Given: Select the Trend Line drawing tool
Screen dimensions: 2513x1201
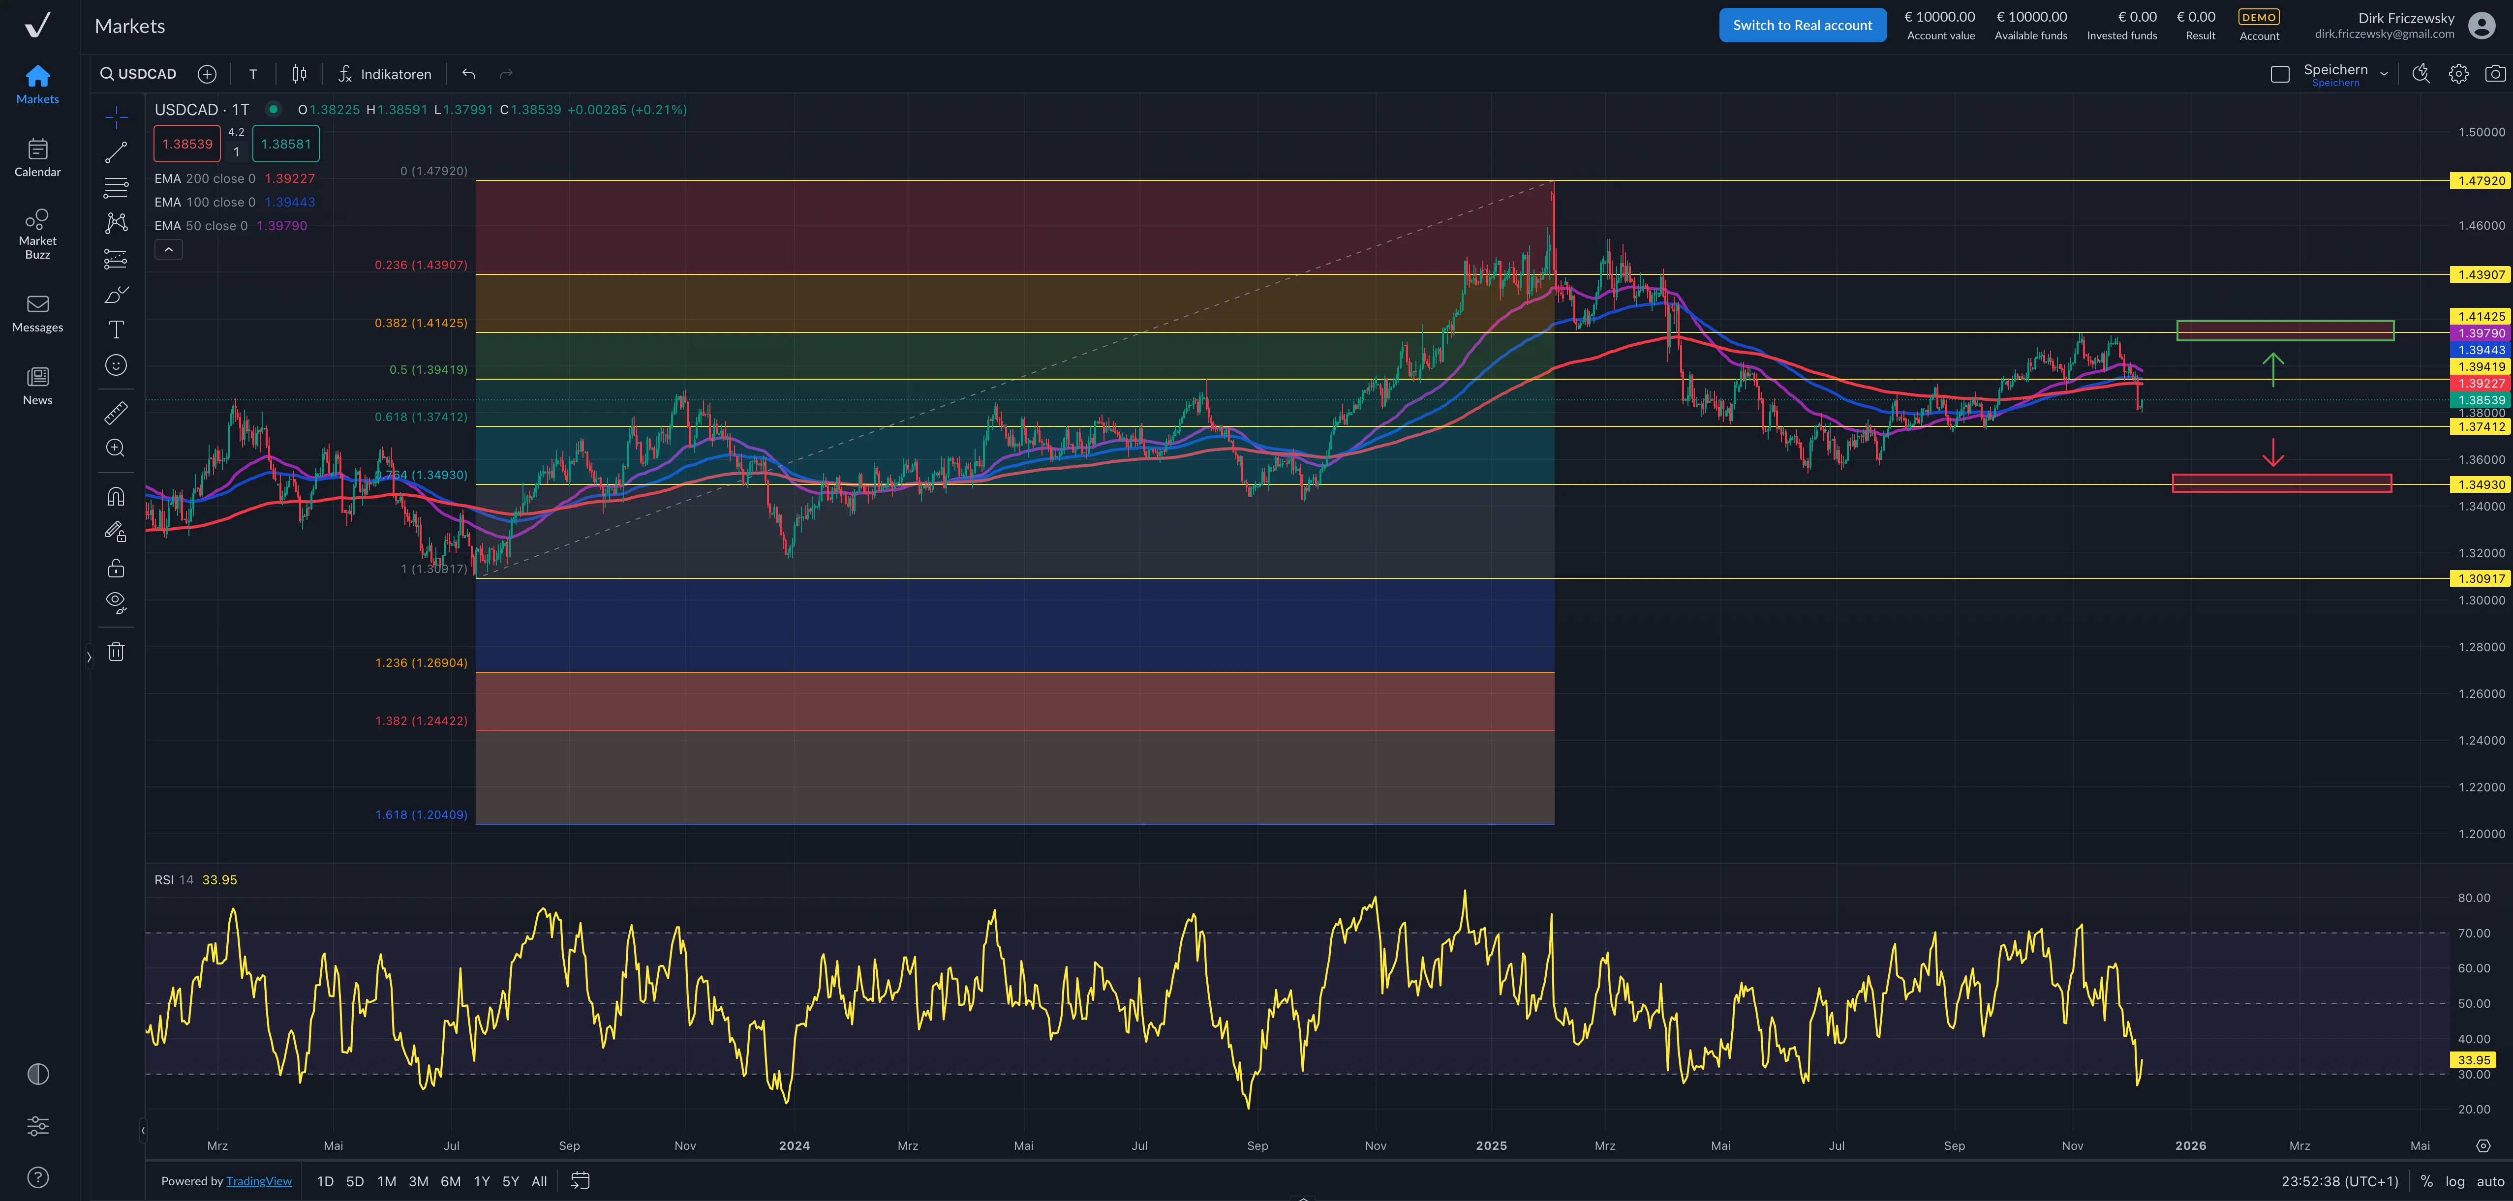Looking at the screenshot, I should [x=116, y=151].
